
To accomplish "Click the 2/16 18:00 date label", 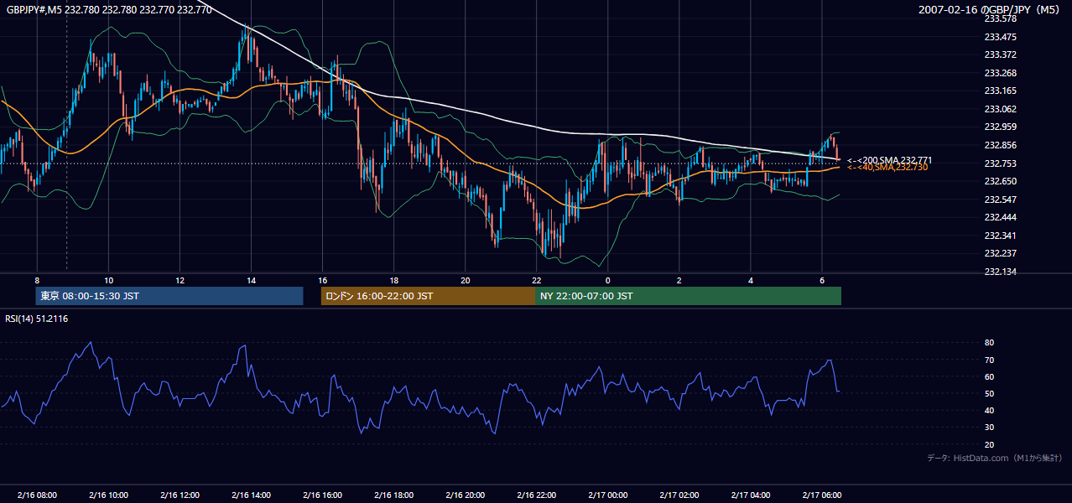I will [x=393, y=495].
